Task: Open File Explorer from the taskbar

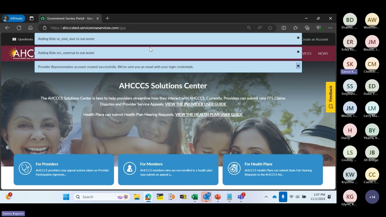Action: tap(137, 197)
